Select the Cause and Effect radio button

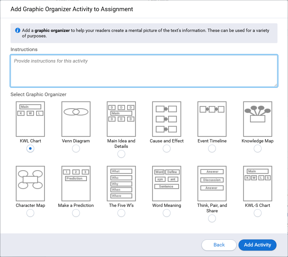(167, 148)
